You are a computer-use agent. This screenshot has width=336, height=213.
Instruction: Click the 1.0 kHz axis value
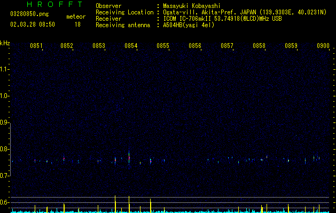point(5,96)
